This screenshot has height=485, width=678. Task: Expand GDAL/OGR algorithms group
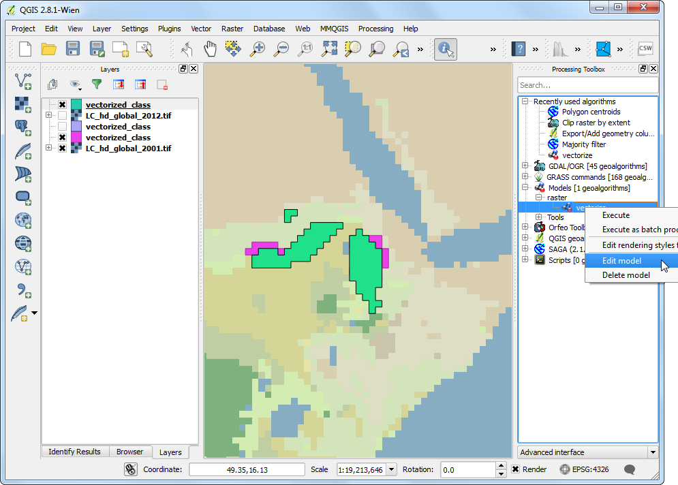pos(525,165)
